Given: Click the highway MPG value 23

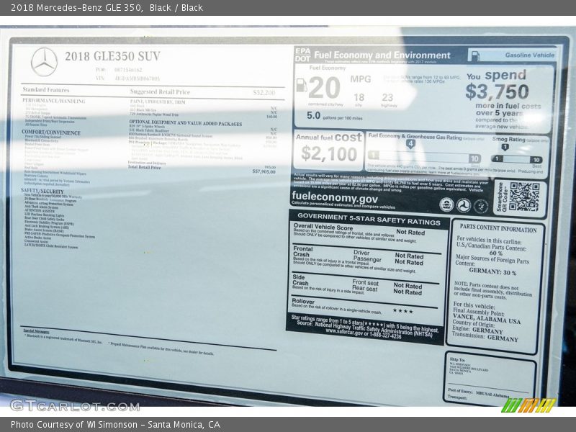Looking at the screenshot, I should pos(387,98).
